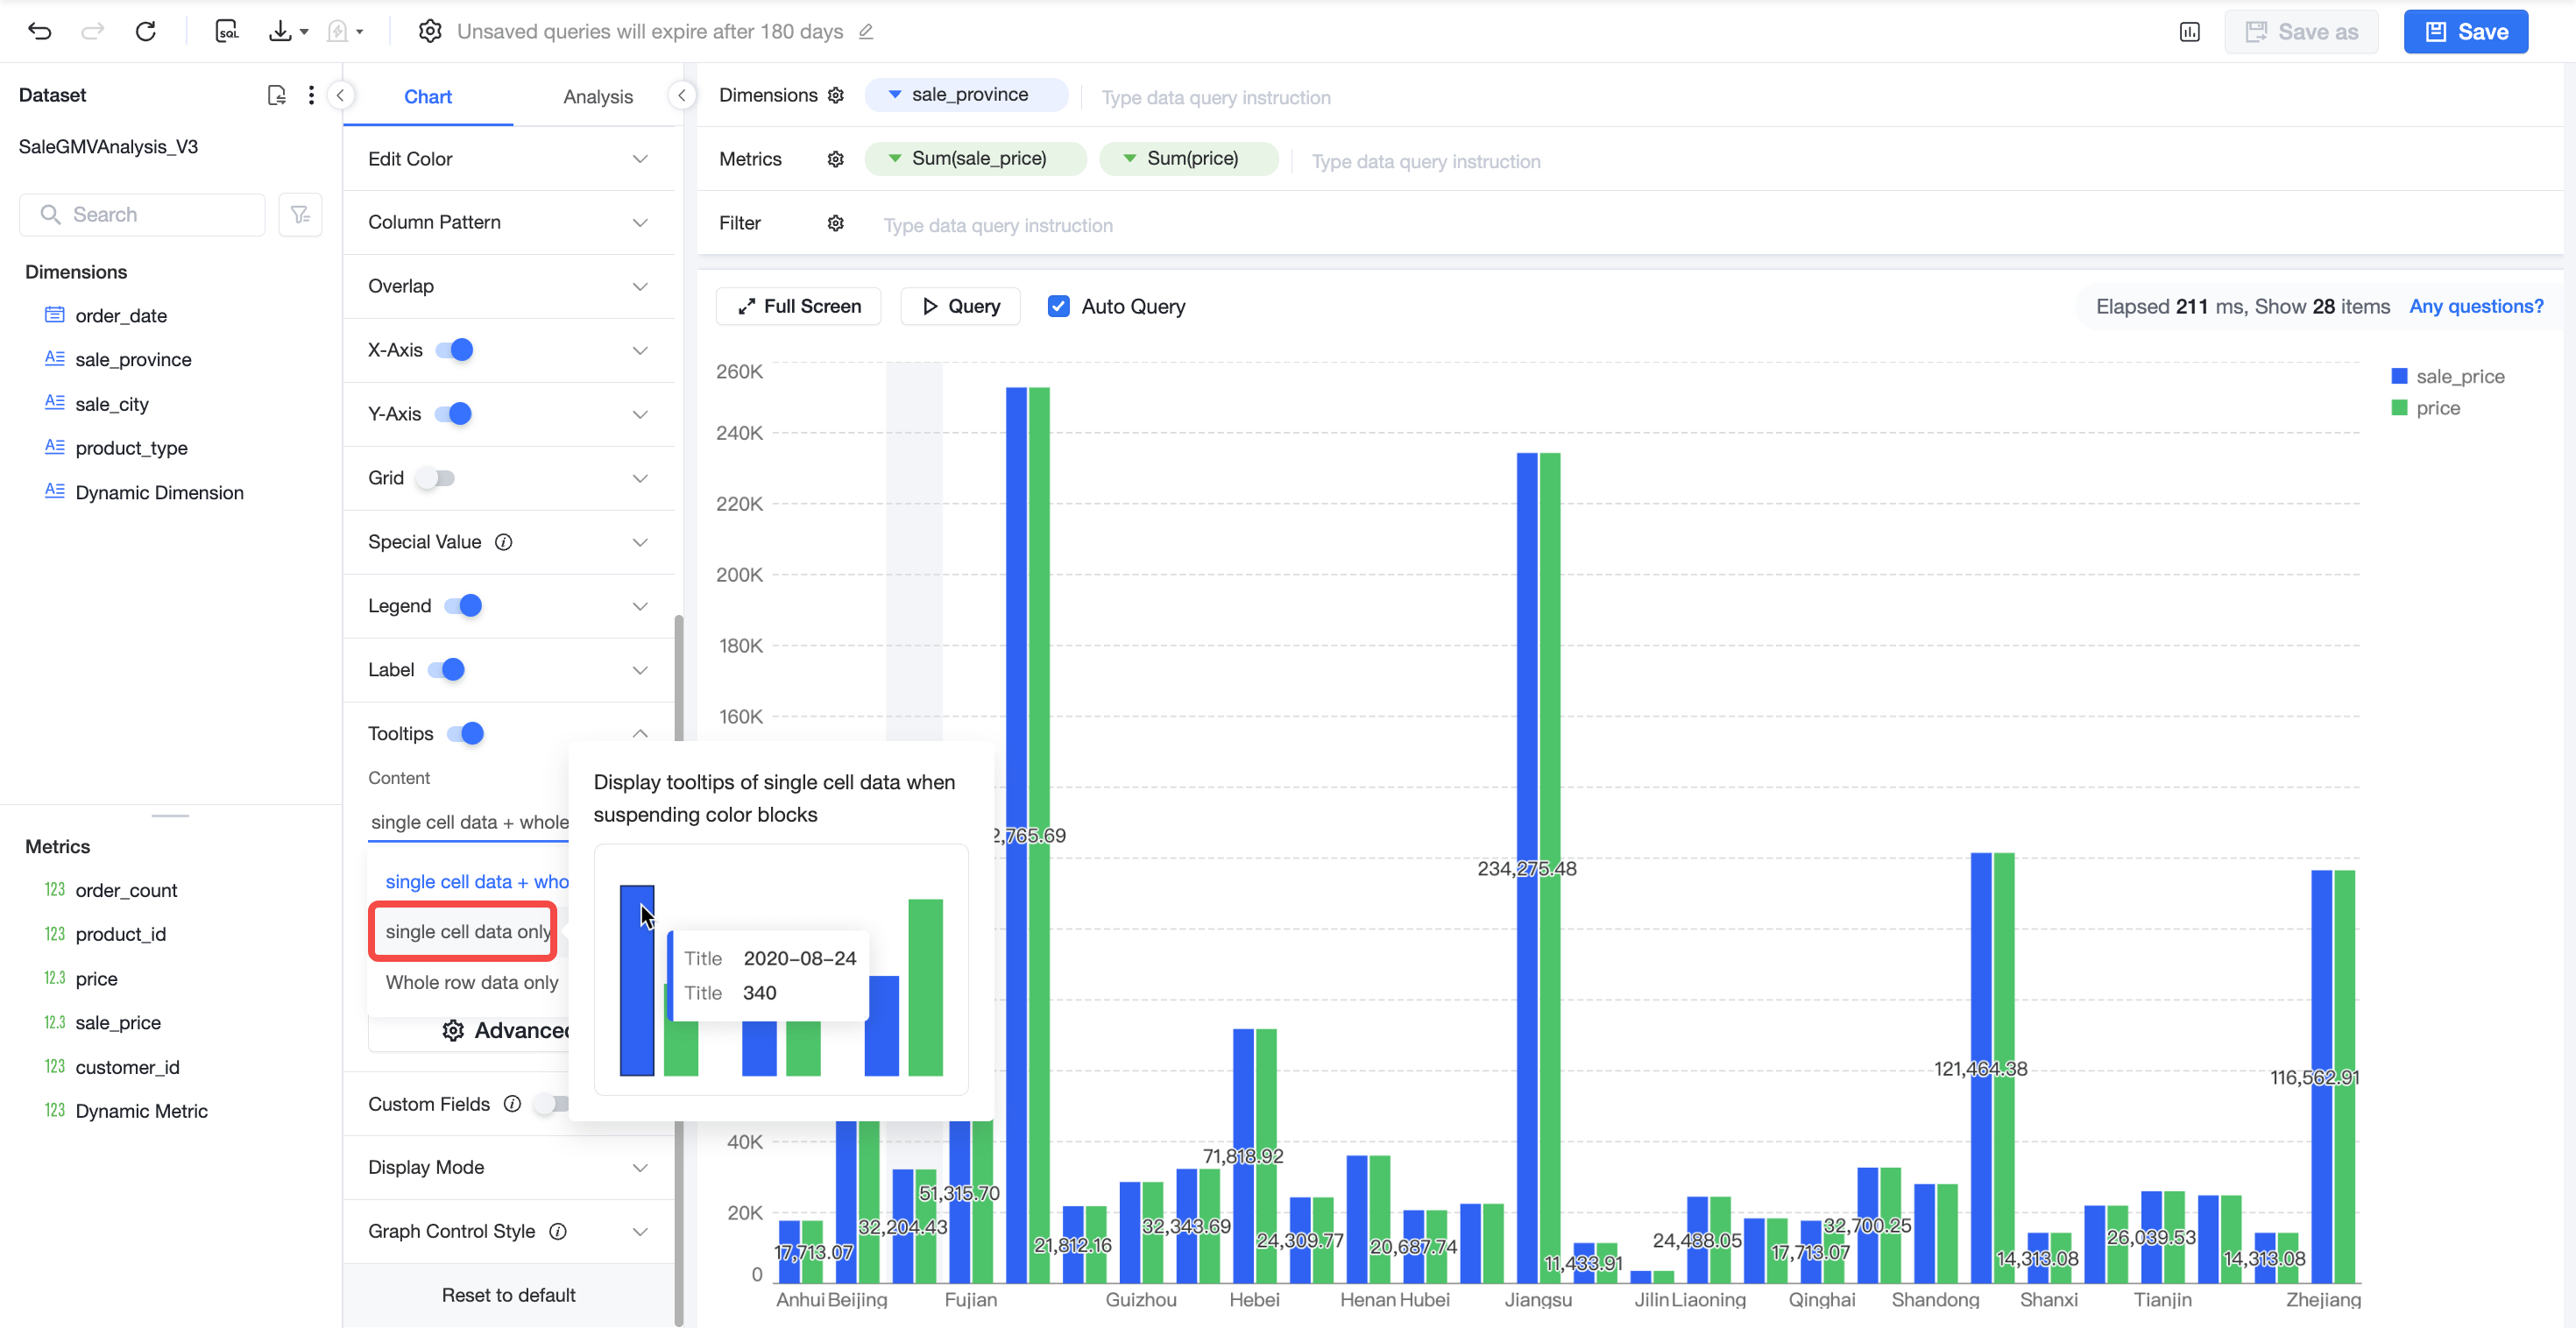Open the 'Any questions?' link
This screenshot has width=2576, height=1328.
(x=2475, y=306)
